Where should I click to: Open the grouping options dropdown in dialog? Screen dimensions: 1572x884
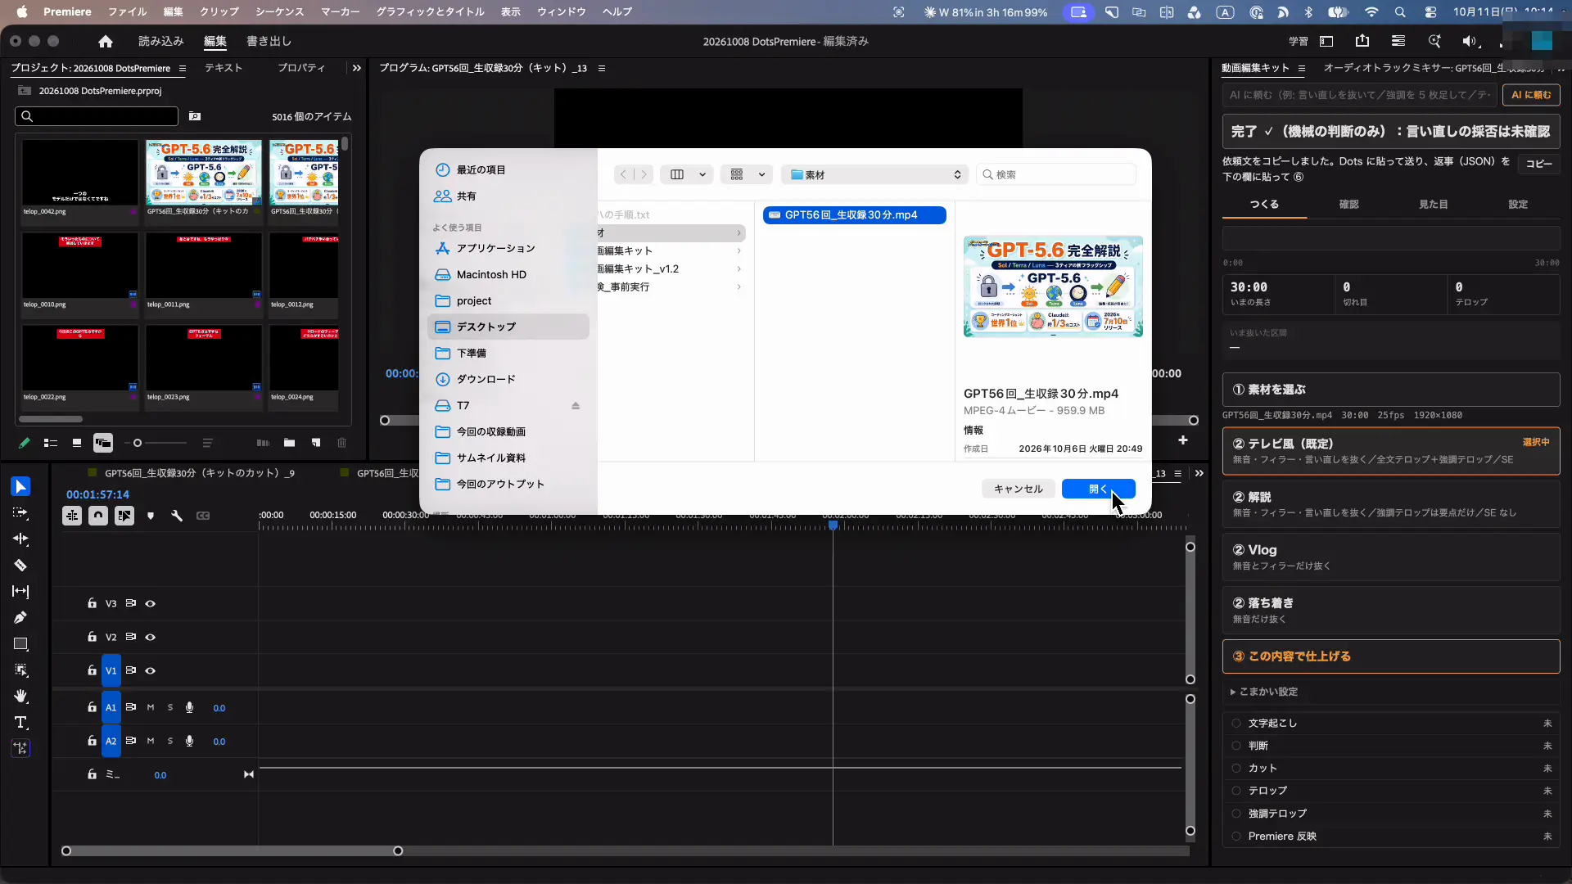coord(747,175)
